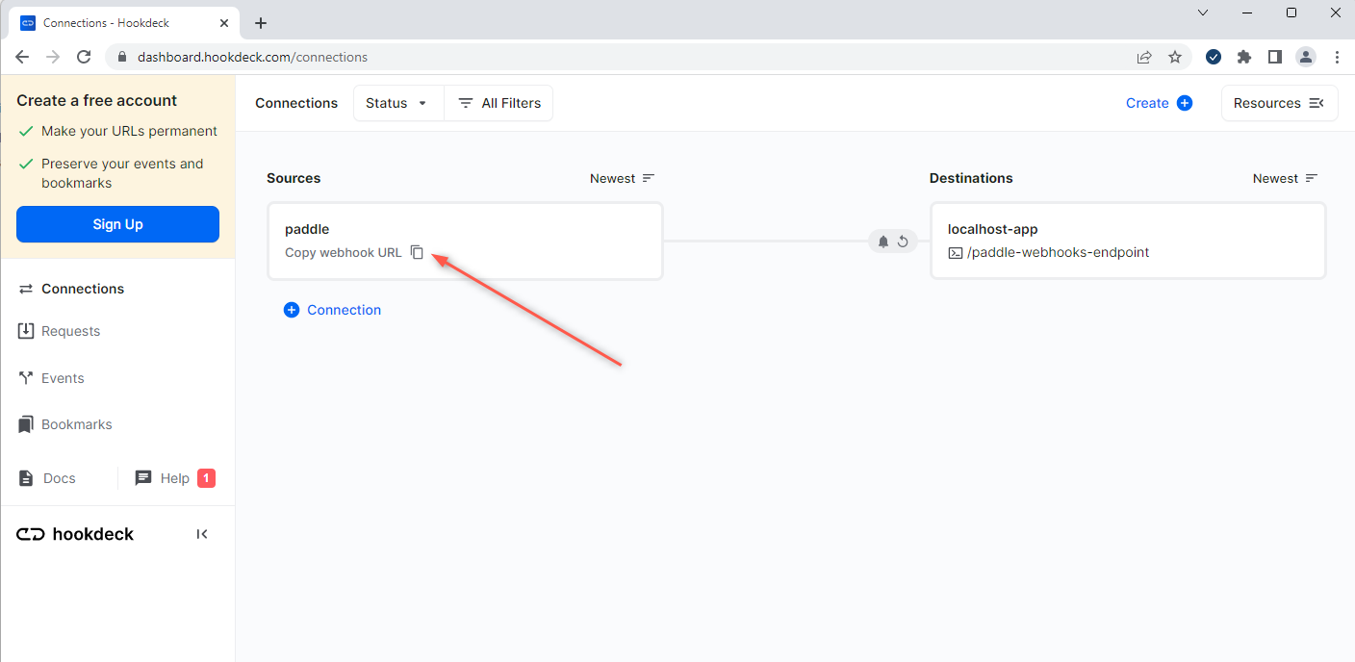The width and height of the screenshot is (1355, 662).
Task: Go back in browser history
Action: [x=22, y=57]
